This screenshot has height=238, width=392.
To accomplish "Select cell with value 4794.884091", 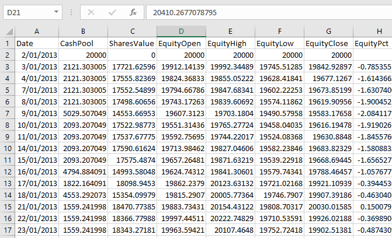I will click(84, 172).
